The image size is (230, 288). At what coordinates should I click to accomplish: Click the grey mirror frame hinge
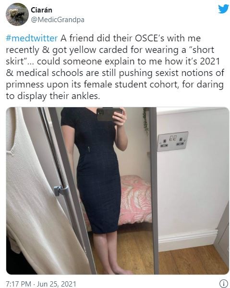(x=61, y=191)
